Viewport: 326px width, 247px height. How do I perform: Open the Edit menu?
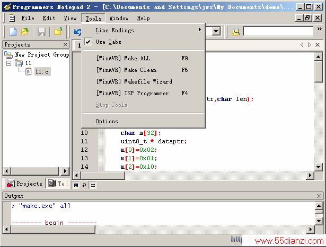click(49, 19)
